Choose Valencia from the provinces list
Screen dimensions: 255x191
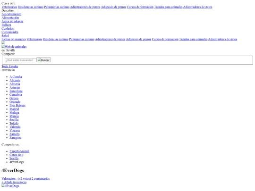pos(15,127)
